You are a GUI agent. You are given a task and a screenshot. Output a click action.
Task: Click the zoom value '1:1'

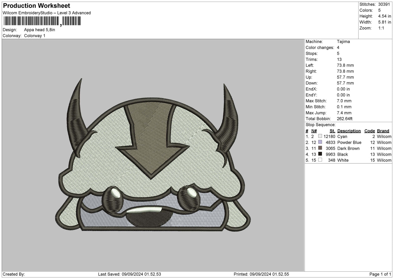click(x=381, y=28)
